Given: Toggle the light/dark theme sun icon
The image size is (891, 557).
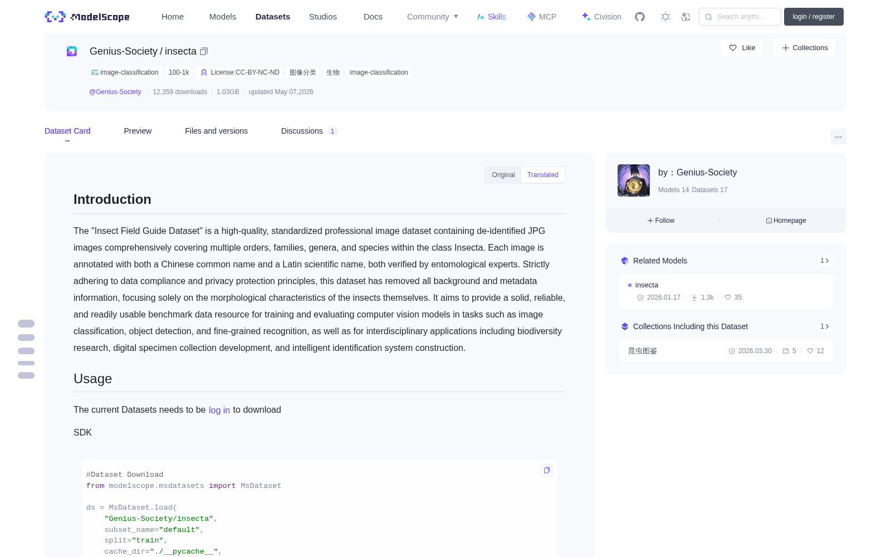Looking at the screenshot, I should point(665,17).
